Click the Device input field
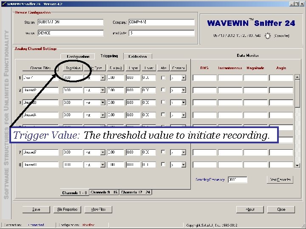306x229 pixels. click(71, 33)
